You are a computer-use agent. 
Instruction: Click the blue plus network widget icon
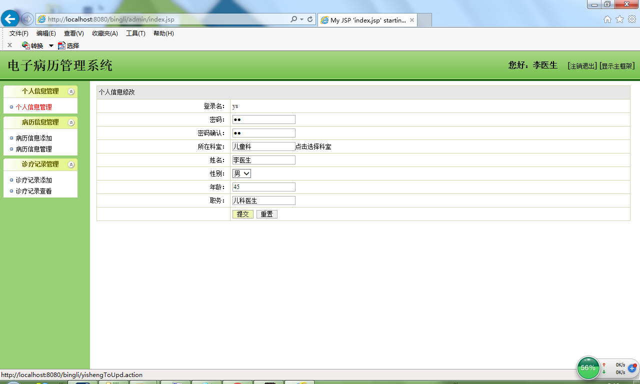click(x=632, y=368)
